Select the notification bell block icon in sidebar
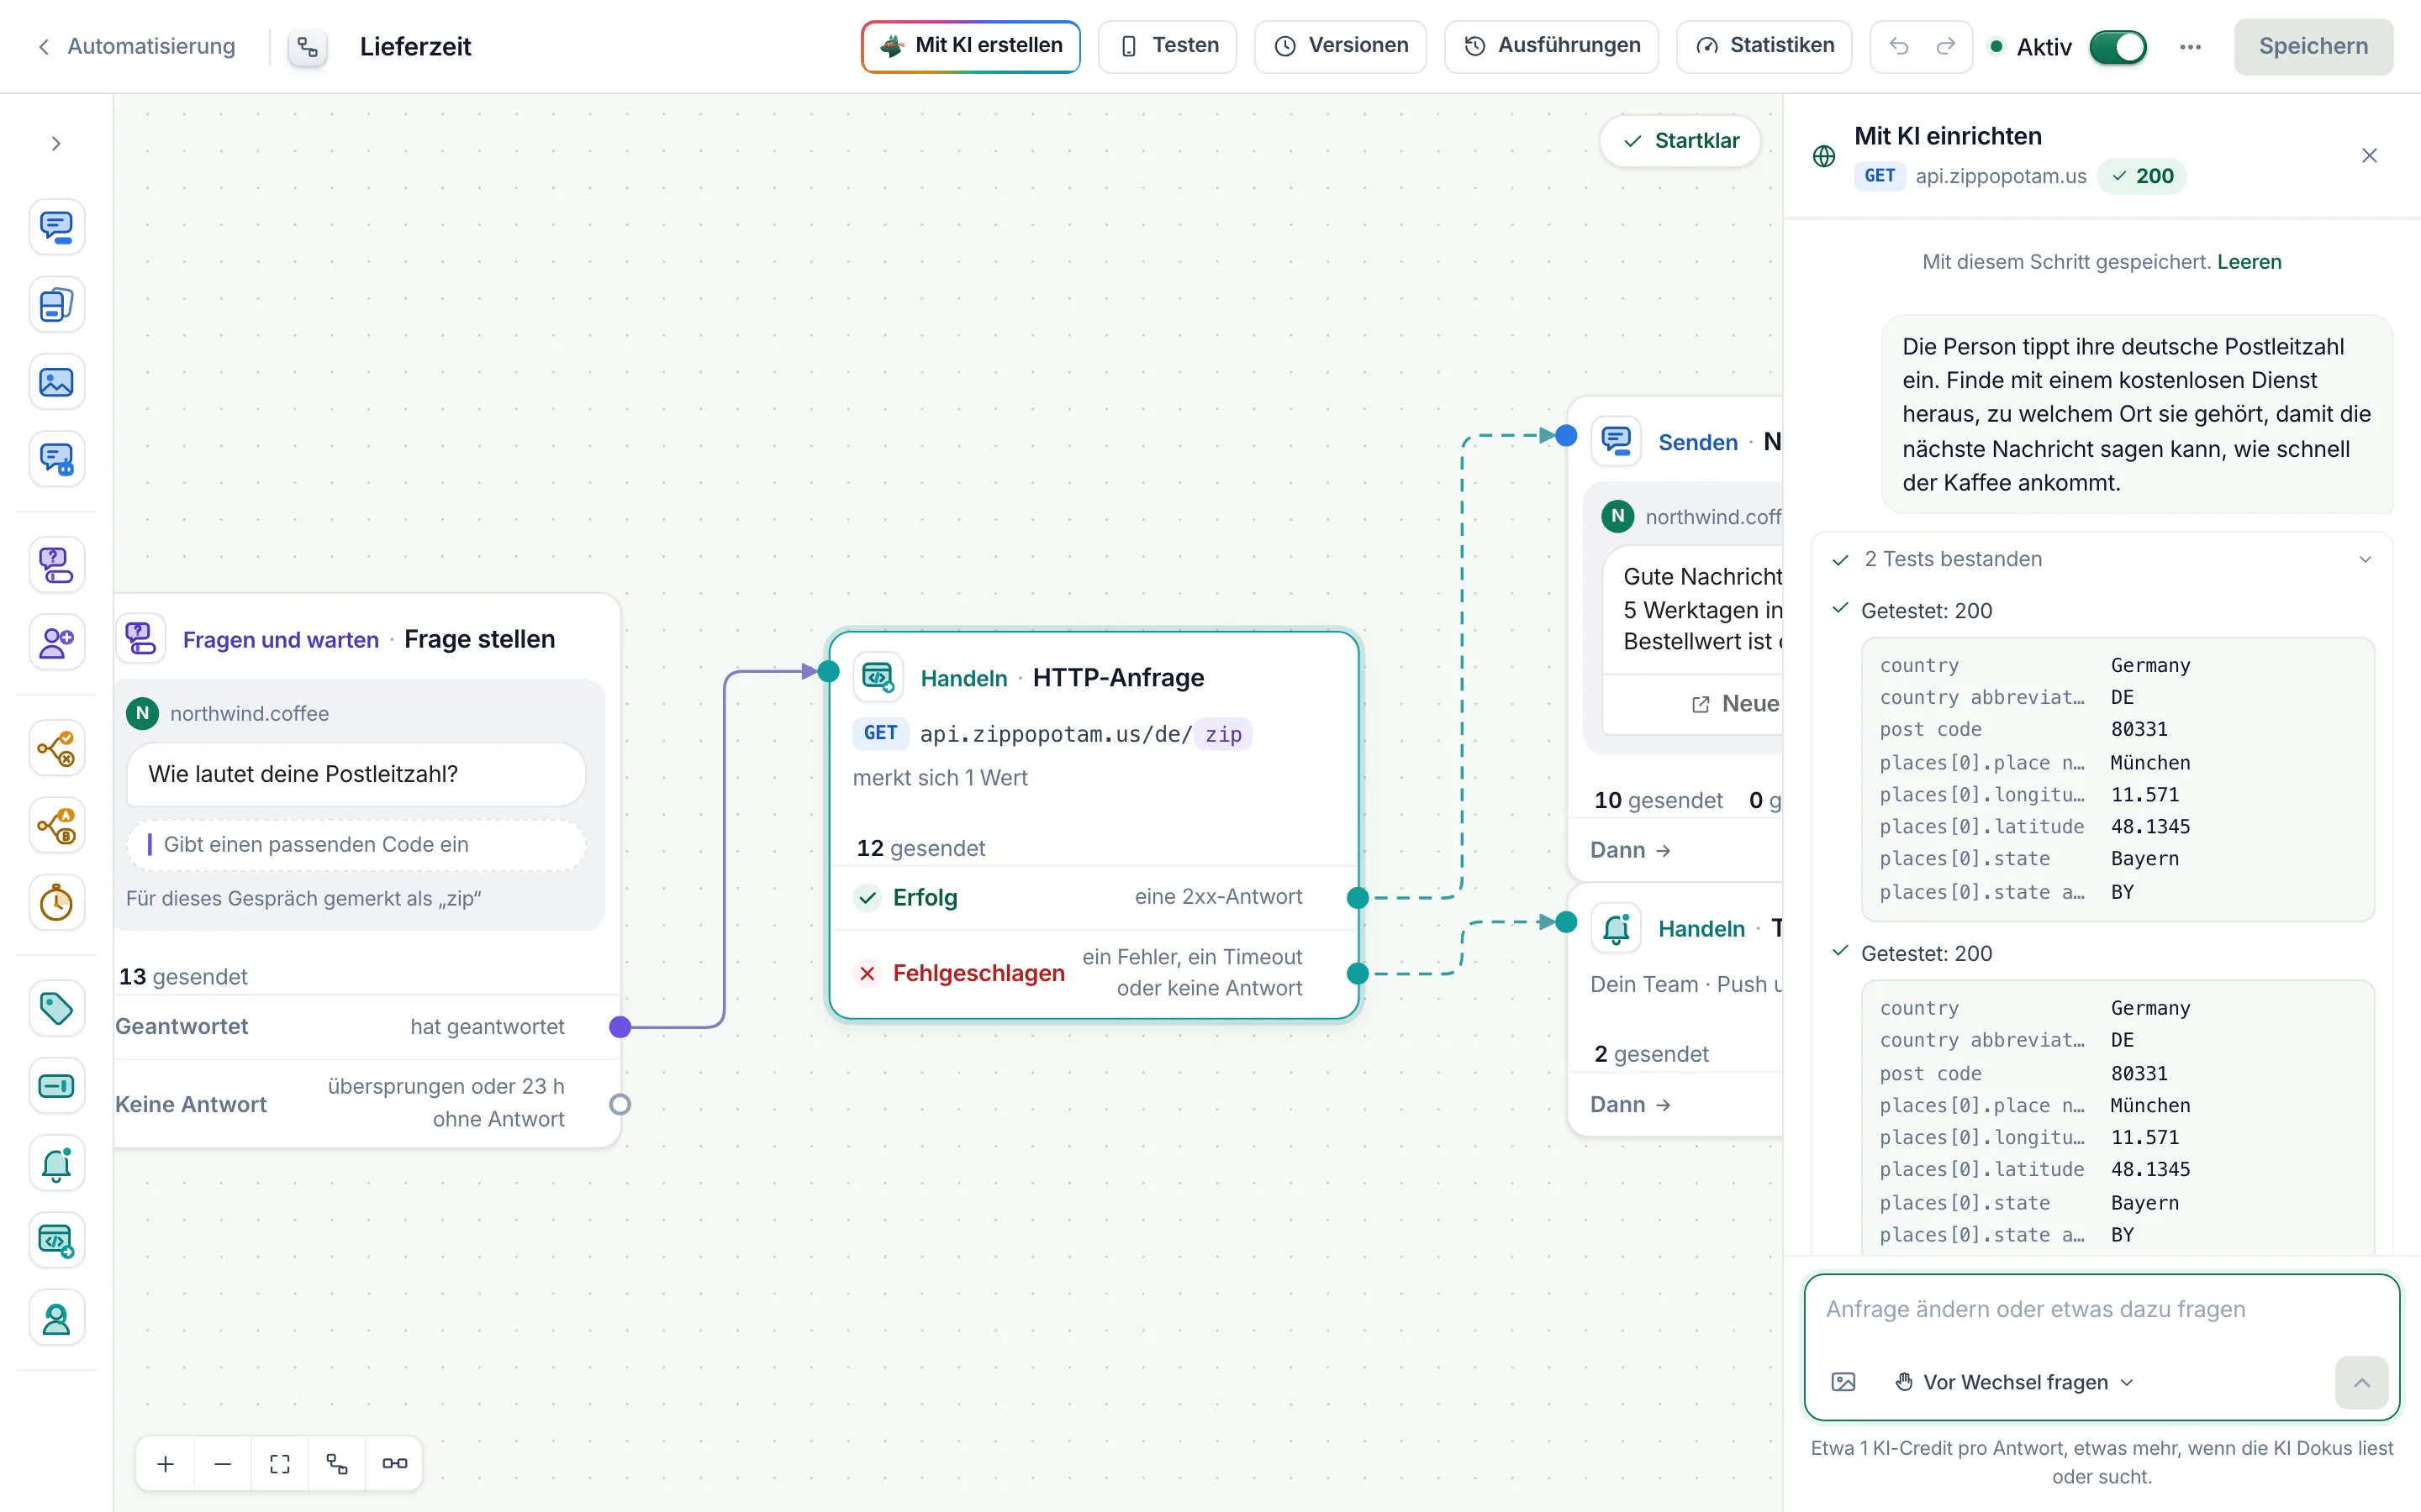This screenshot has width=2421, height=1512. point(56,1164)
